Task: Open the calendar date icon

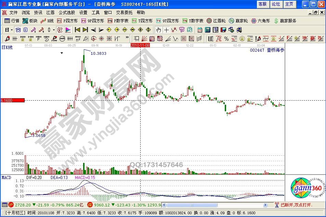Action: tap(199, 30)
